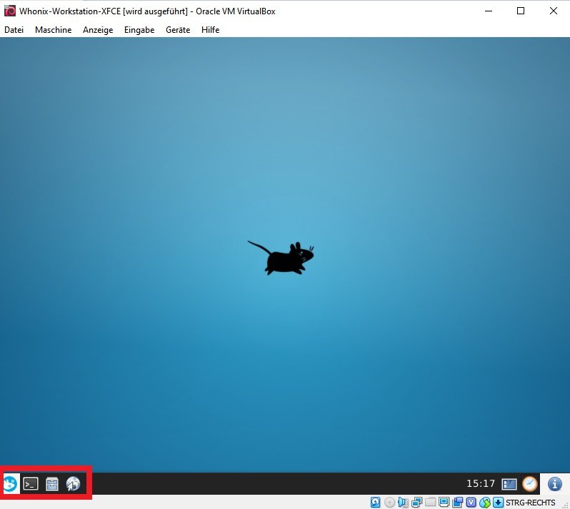The height and width of the screenshot is (509, 570).
Task: Click the VirtualBox window title icon
Action: [10, 11]
